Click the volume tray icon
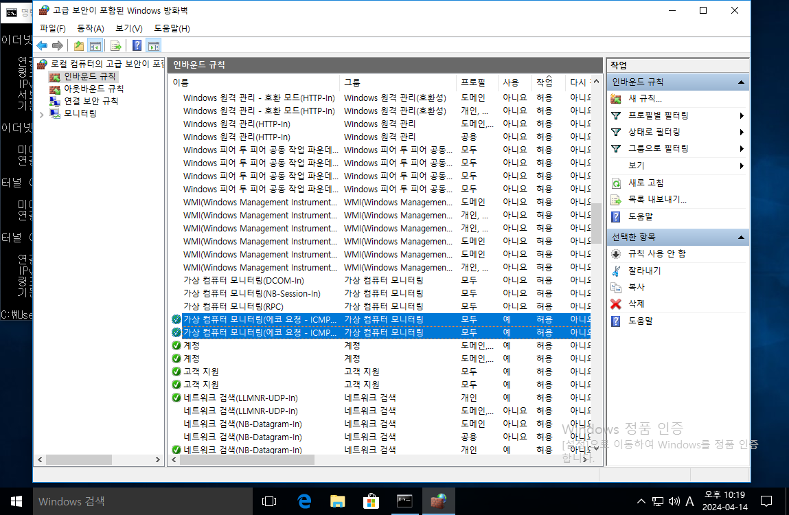This screenshot has width=789, height=515. coord(674,501)
